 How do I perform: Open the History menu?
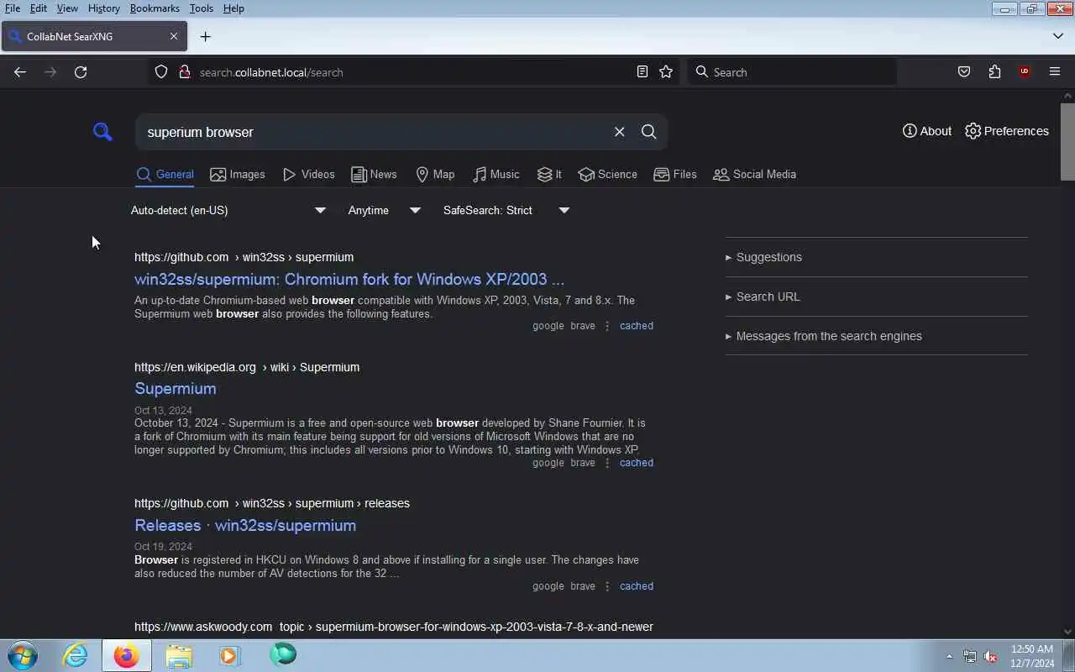[103, 8]
